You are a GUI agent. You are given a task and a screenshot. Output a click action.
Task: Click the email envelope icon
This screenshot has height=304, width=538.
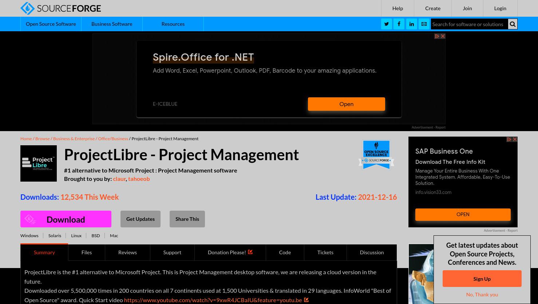(x=424, y=24)
